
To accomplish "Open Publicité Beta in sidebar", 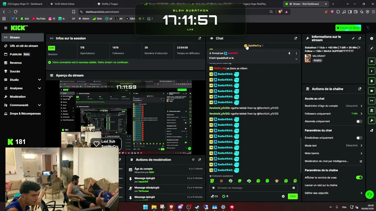I will pyautogui.click(x=23, y=54).
